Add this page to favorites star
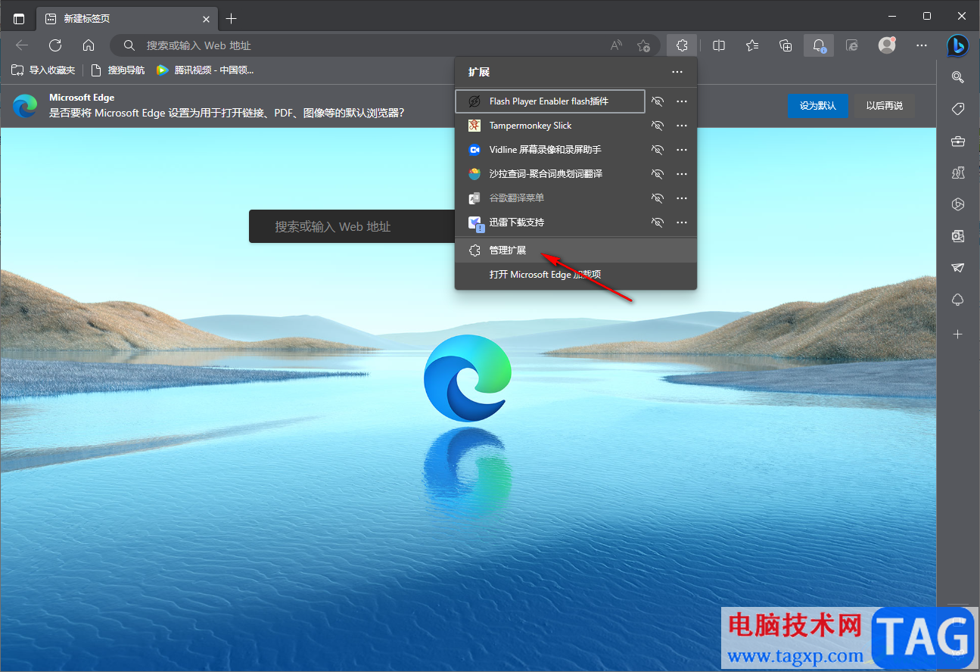 [643, 45]
